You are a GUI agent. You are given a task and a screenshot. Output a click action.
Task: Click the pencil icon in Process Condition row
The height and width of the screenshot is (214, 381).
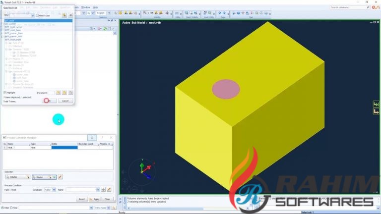coord(109,189)
